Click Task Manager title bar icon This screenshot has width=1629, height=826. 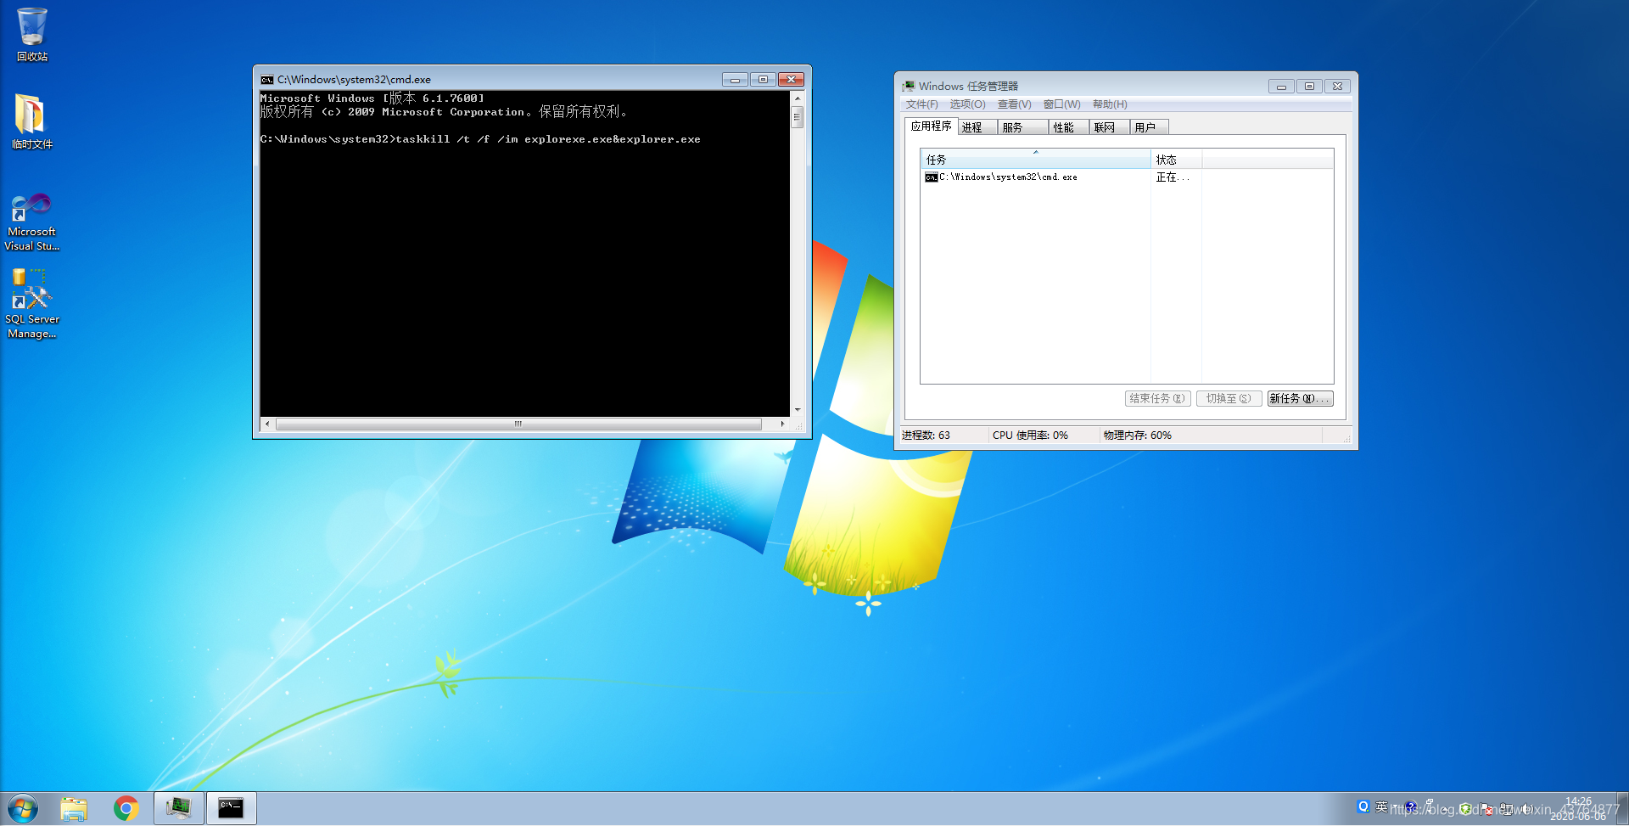coord(909,86)
